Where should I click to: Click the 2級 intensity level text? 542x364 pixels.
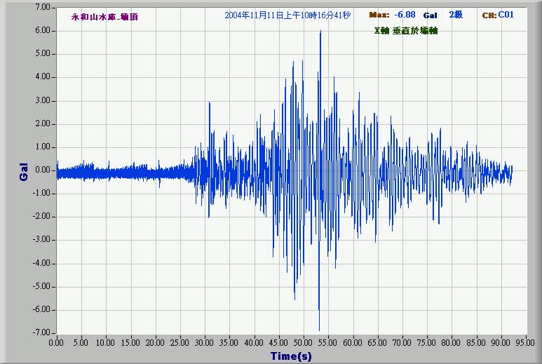click(456, 15)
